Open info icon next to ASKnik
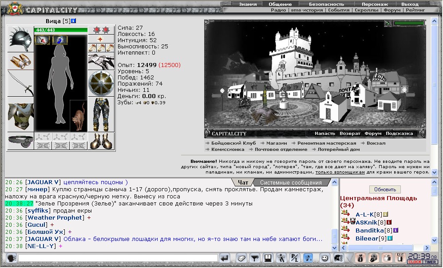Screen dimensions: 443x268 [x=389, y=222]
